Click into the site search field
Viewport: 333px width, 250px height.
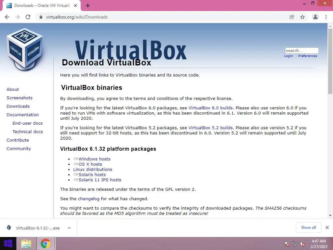pyautogui.click(x=302, y=50)
